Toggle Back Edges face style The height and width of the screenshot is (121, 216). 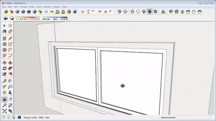tap(125, 12)
